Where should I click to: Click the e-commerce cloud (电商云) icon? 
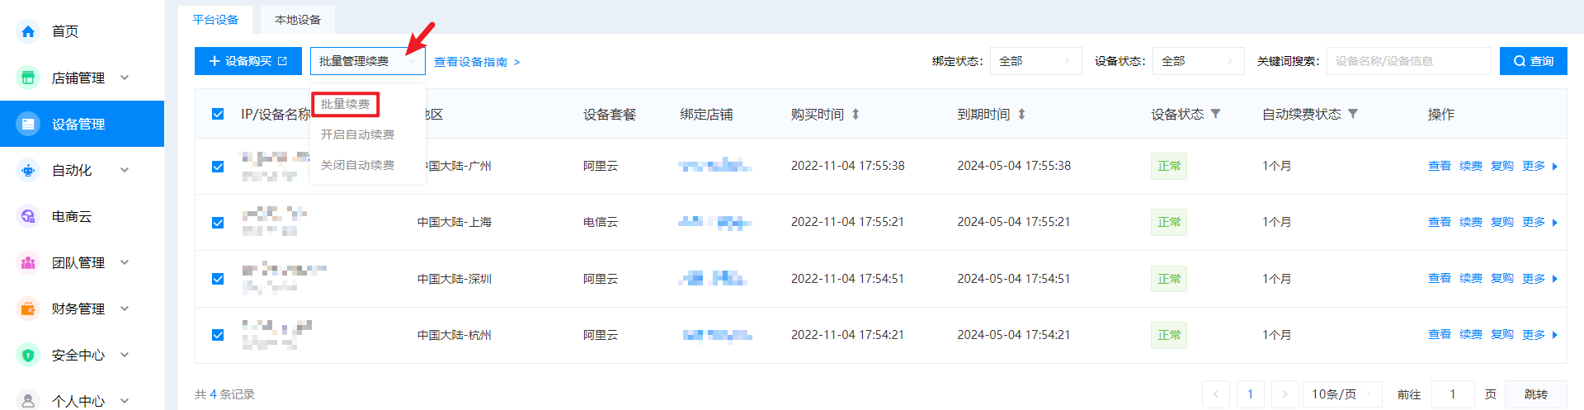[x=28, y=216]
